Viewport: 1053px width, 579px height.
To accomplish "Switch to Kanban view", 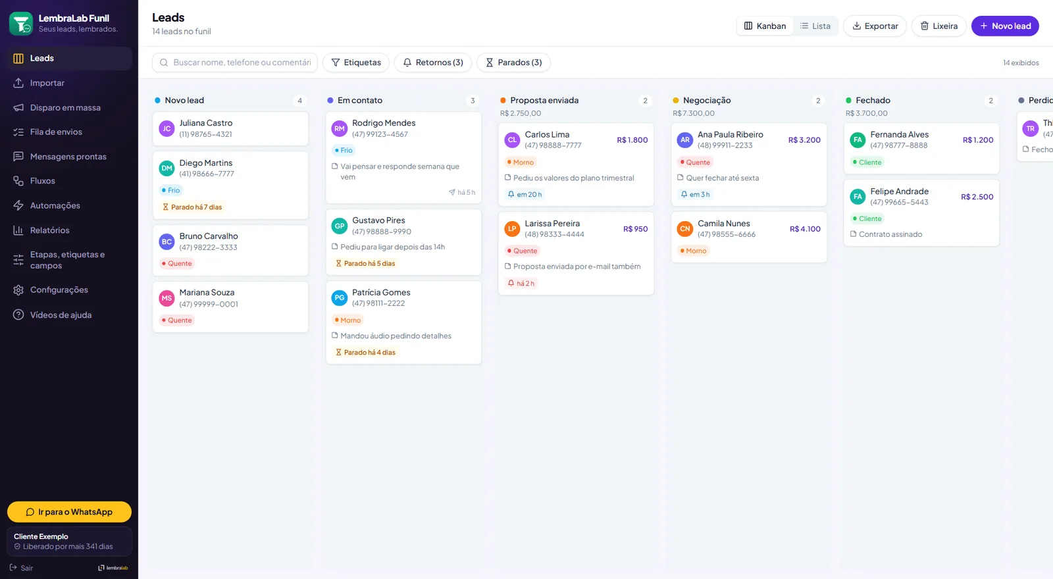I will (x=765, y=26).
